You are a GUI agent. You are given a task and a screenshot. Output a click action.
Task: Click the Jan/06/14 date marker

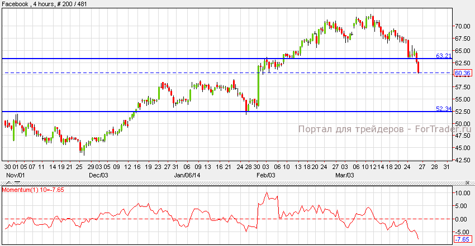[x=187, y=175]
